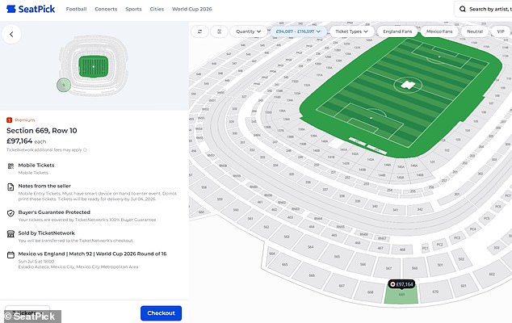Open the Concerts navigation link
The height and width of the screenshot is (323, 512).
click(106, 9)
